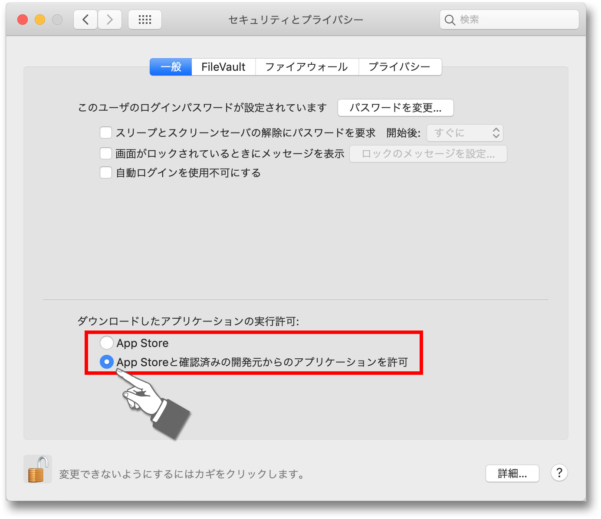This screenshot has width=601, height=519.
Task: Open the 詳細... advanced settings button
Action: click(512, 473)
